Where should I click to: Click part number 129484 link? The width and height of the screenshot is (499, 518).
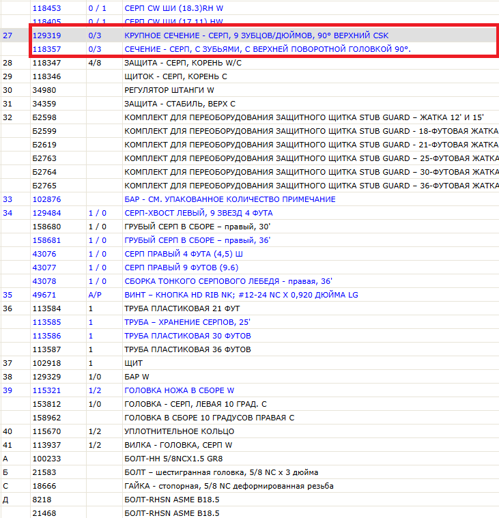click(46, 213)
